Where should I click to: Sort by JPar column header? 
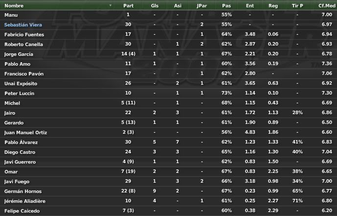click(x=202, y=5)
